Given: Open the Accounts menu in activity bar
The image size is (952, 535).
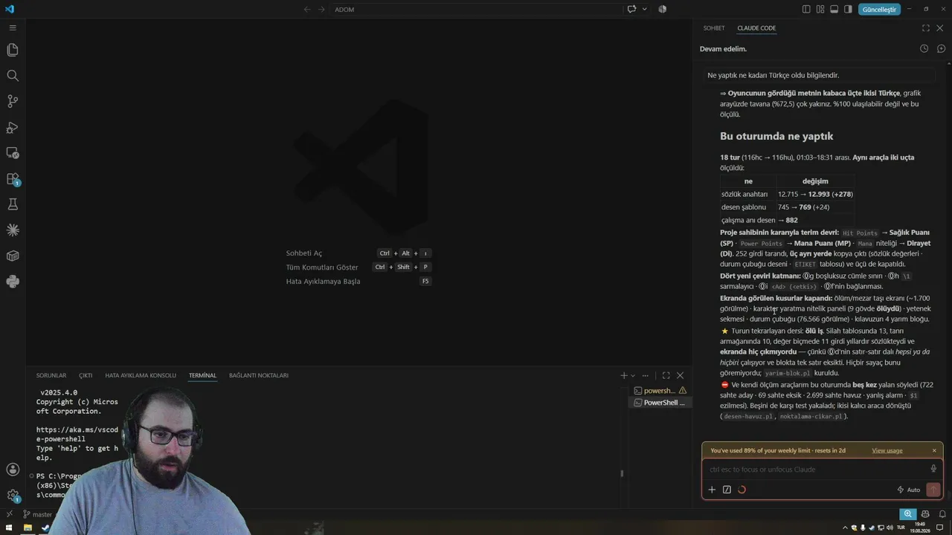Looking at the screenshot, I should [x=13, y=470].
